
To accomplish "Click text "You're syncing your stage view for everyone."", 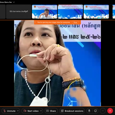I will (x=54, y=22).
